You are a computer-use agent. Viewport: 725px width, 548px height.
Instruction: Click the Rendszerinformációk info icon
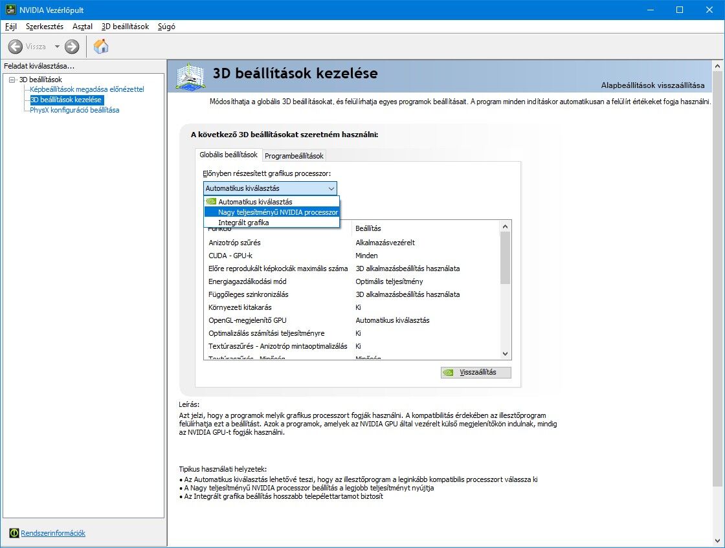14,532
